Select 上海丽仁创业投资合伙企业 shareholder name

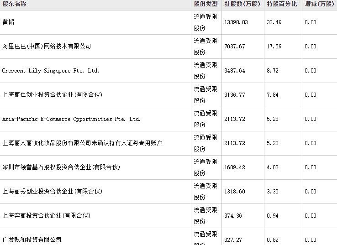coord(52,94)
